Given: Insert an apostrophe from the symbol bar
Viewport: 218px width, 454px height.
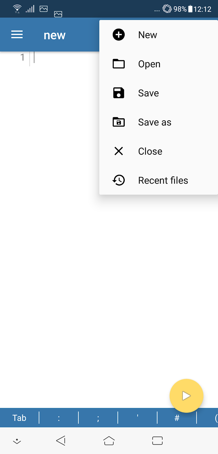Looking at the screenshot, I should 137,418.
